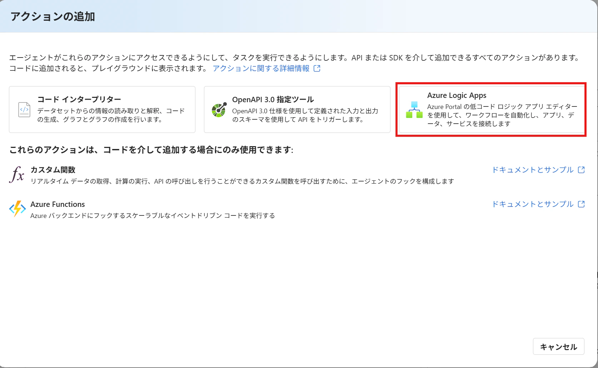Click the Azure Functions heading text
This screenshot has height=368, width=598.
[58, 204]
